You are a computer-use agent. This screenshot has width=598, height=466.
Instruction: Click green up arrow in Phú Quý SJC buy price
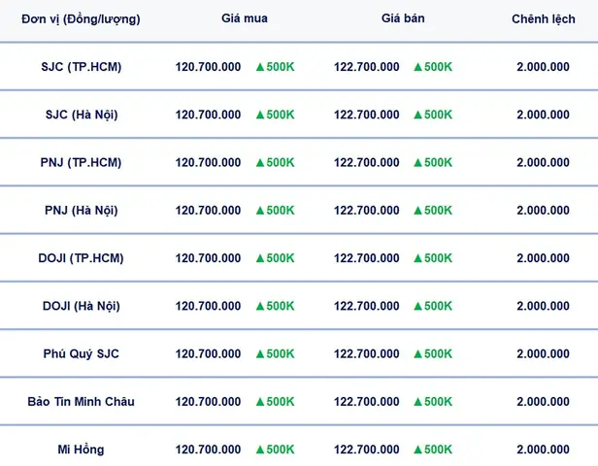260,354
